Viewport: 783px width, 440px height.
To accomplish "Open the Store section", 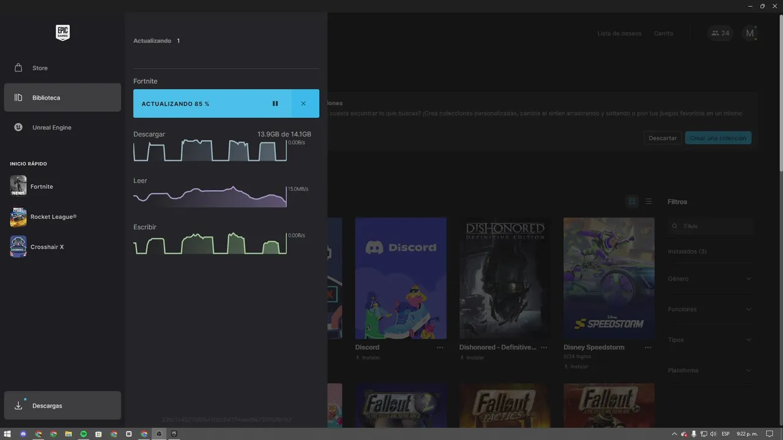I will tap(62, 68).
